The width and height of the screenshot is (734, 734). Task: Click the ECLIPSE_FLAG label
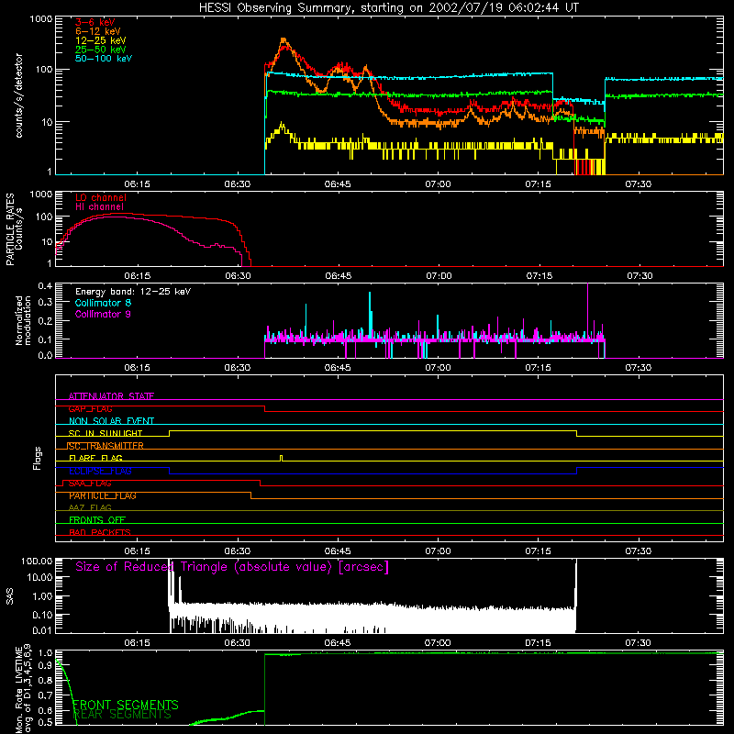[100, 471]
